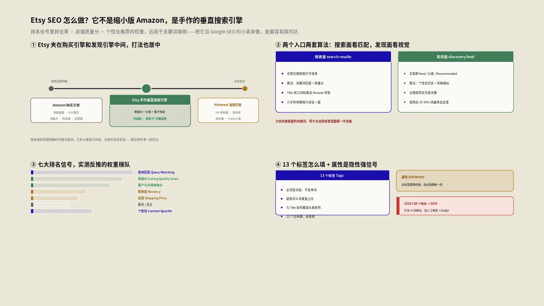Click the line 打击 AI 同质化、加入工审核 + badge
Image resolution: width=544 pixels, height=306 pixels.
pyautogui.click(x=426, y=210)
